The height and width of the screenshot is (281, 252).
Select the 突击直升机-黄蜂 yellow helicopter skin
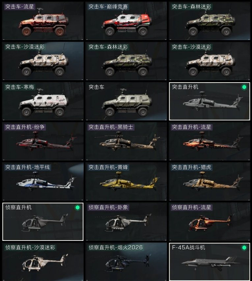[x=126, y=182]
